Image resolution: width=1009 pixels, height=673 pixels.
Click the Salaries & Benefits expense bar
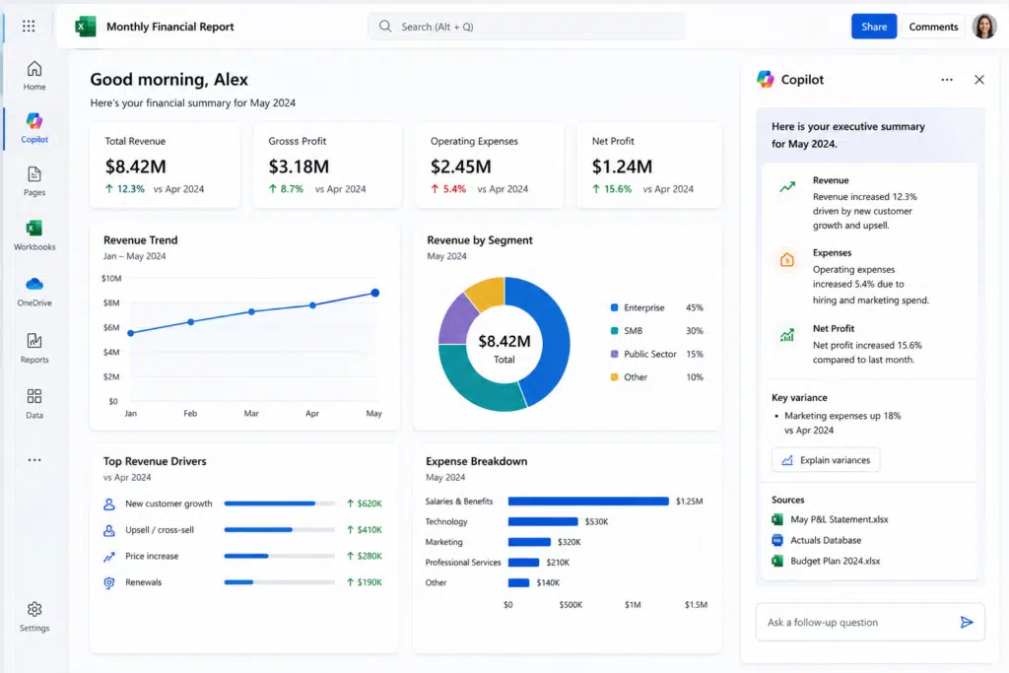[x=588, y=502]
